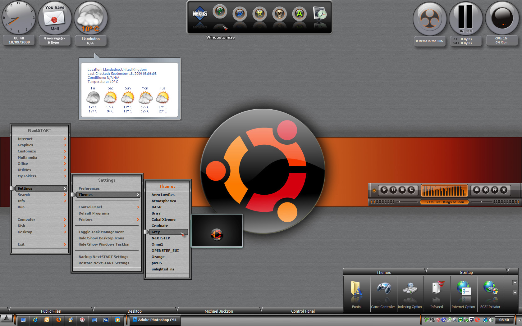Switch to the Startup tab
Viewport: 522px width, 326px height.
[466, 272]
